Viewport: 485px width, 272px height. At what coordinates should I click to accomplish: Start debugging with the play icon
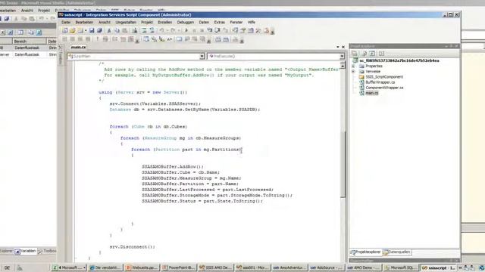click(x=186, y=30)
